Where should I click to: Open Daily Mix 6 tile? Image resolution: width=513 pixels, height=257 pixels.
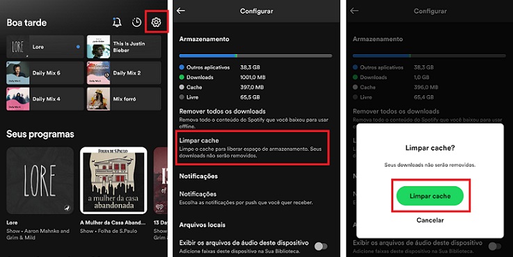coord(45,73)
